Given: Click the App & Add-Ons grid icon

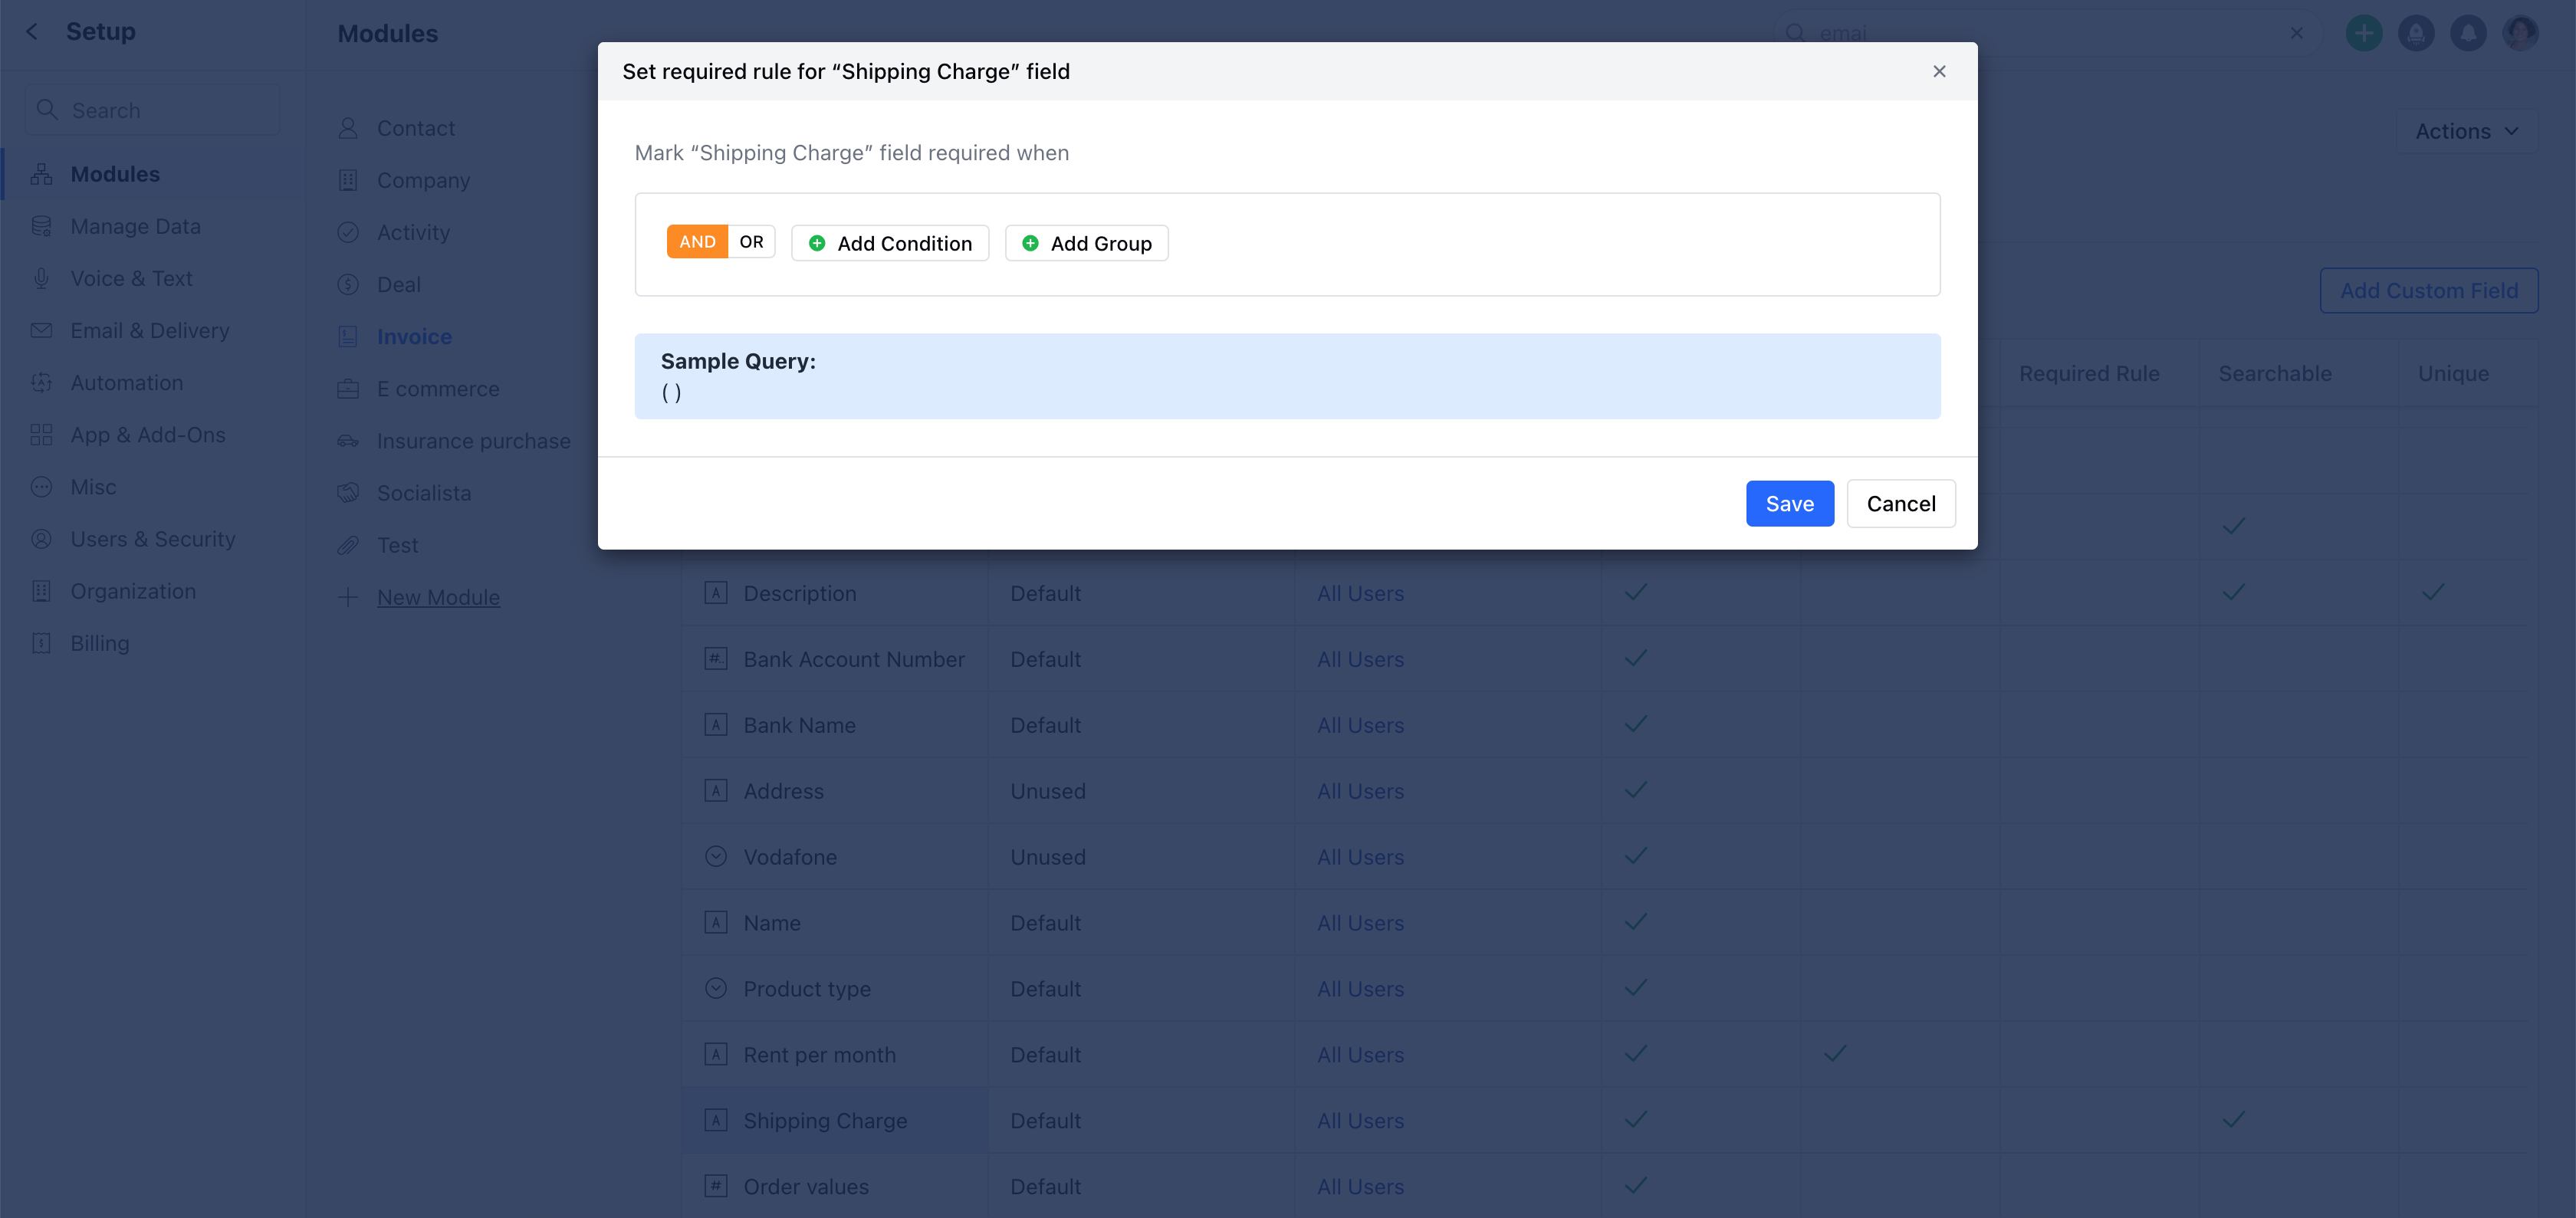Looking at the screenshot, I should tap(41, 434).
